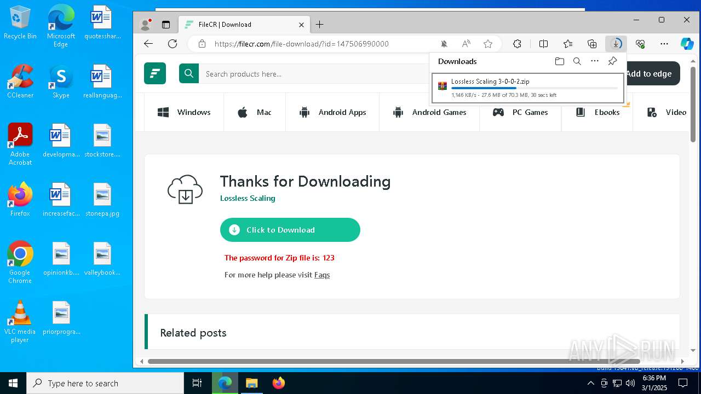701x394 pixels.
Task: Open the Video category
Action: [666, 112]
